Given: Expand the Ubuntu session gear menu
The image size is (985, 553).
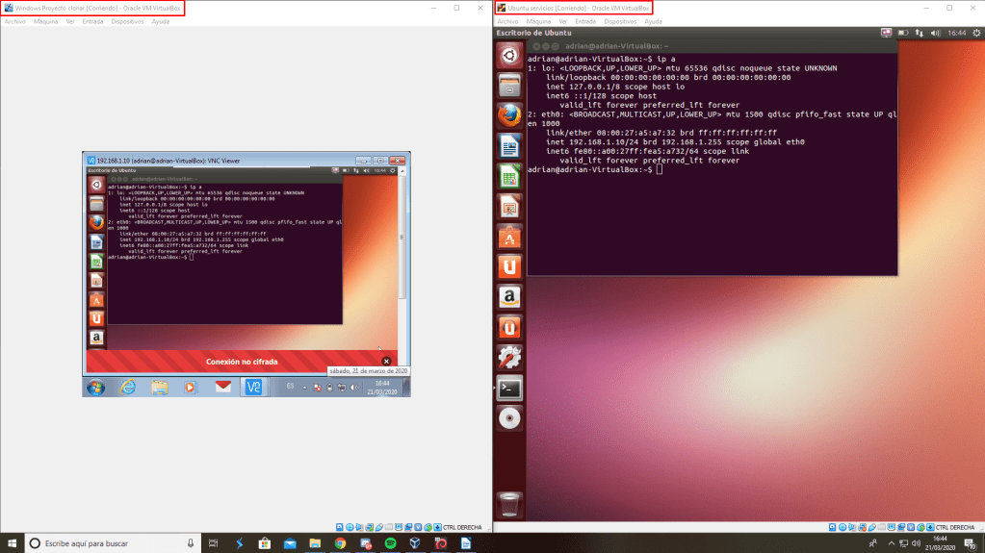Looking at the screenshot, I should pyautogui.click(x=974, y=33).
